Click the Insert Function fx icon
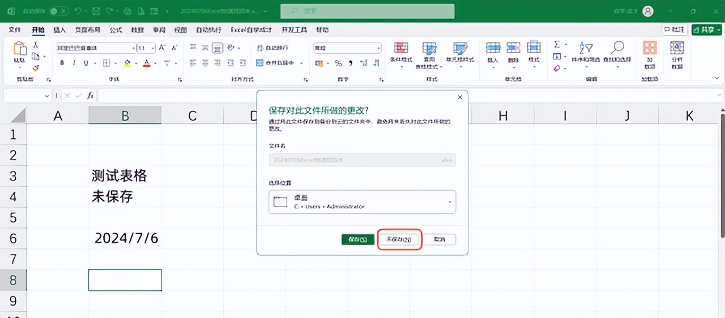725x318 pixels. point(90,96)
